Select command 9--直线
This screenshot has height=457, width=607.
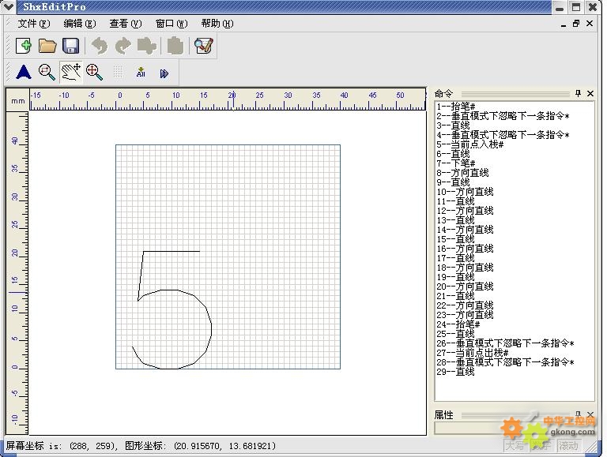click(453, 182)
